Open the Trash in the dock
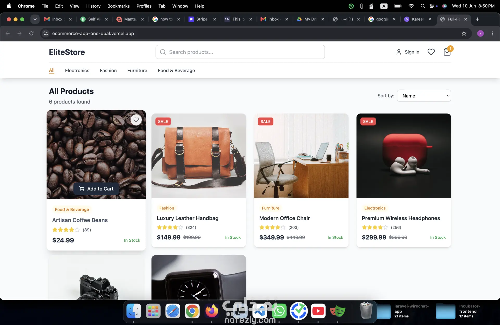The image size is (500, 325). (x=366, y=310)
